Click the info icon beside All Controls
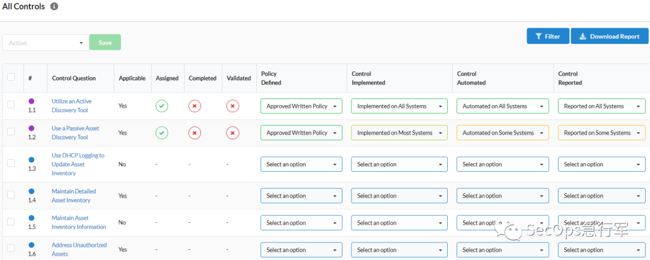650x260 pixels. tap(54, 7)
